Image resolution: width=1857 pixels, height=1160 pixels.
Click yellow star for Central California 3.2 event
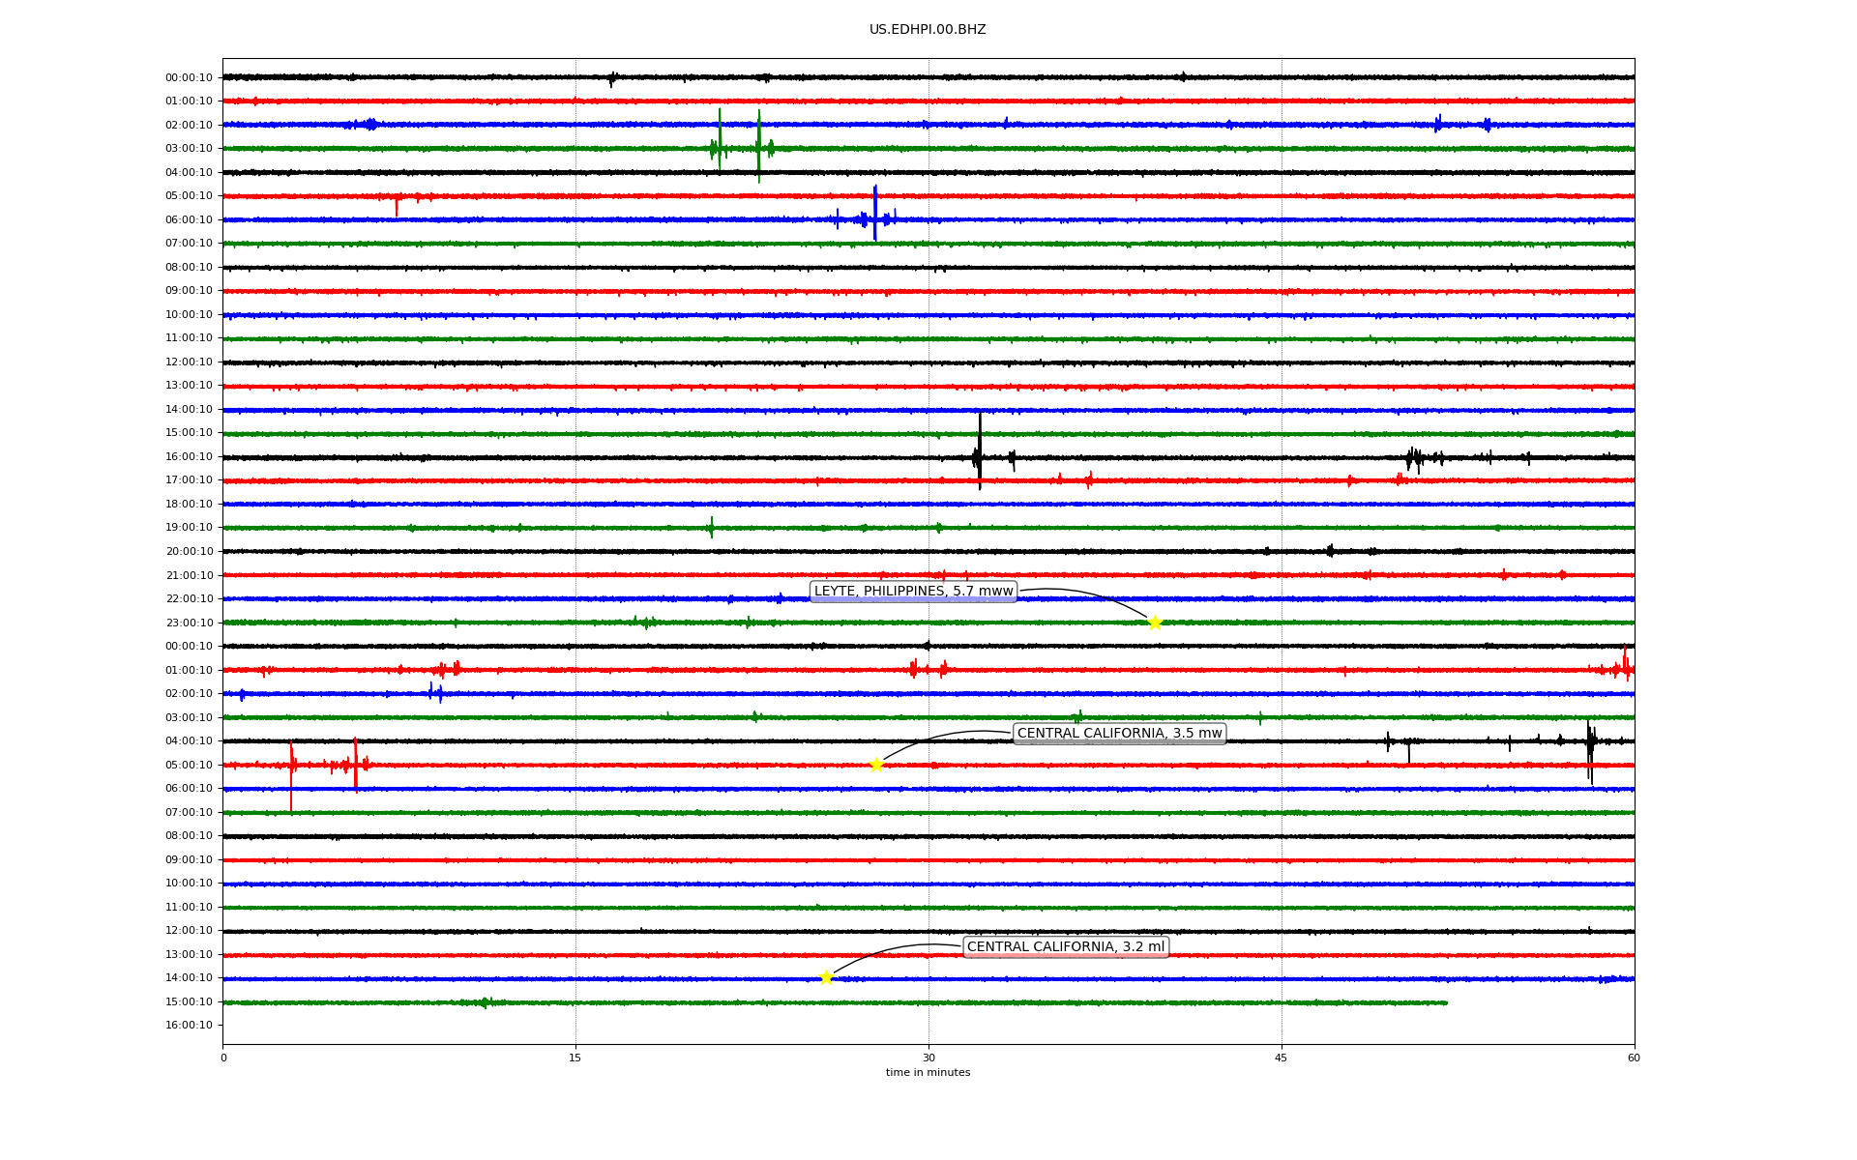(826, 977)
